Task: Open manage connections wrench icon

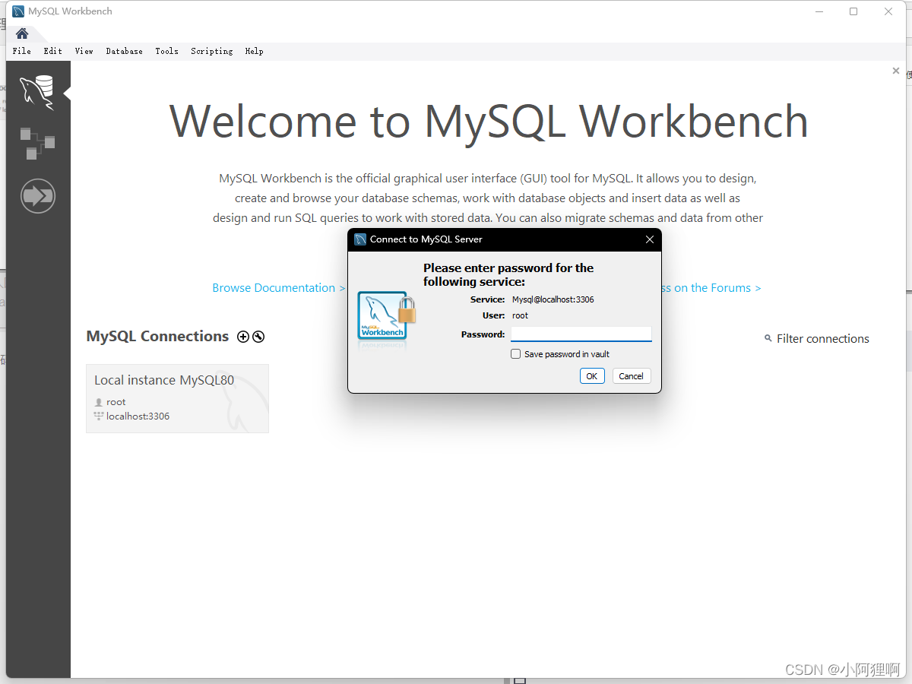Action: (x=258, y=337)
